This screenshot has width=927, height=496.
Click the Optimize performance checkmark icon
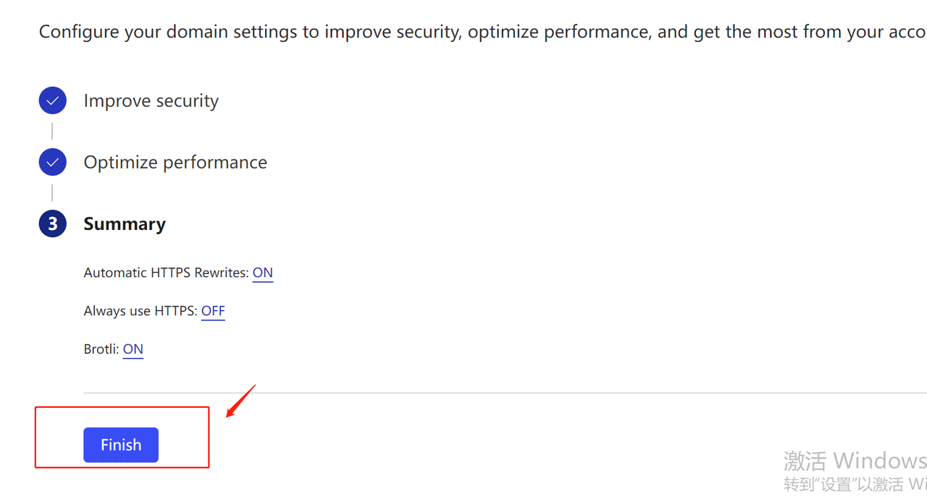(52, 162)
